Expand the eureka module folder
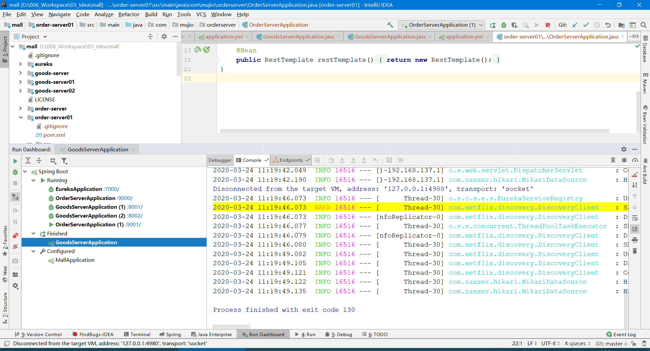This screenshot has height=351, width=650. click(x=20, y=64)
